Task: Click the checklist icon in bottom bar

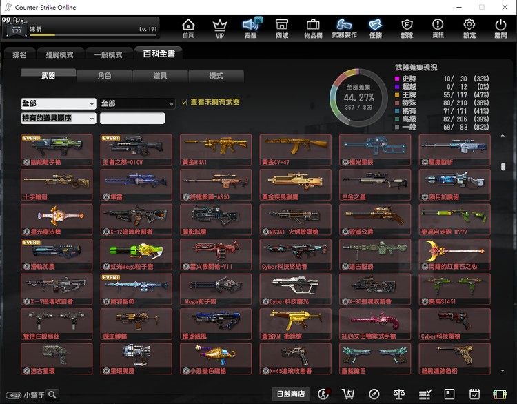Action: 425,394
